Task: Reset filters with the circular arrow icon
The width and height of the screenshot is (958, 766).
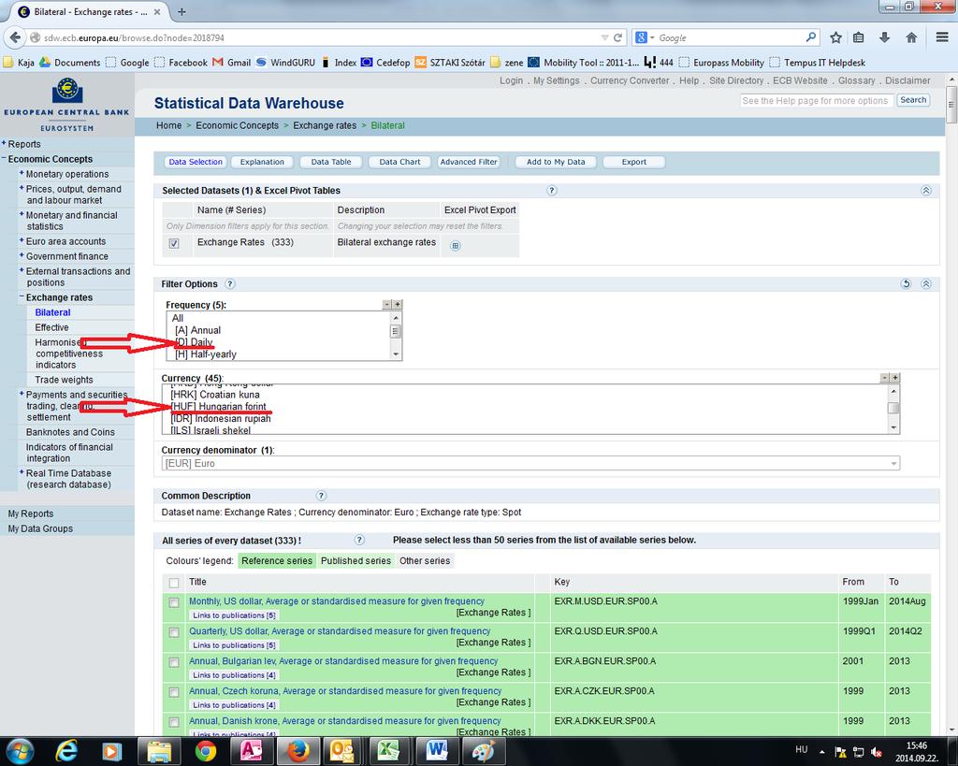Action: point(906,284)
